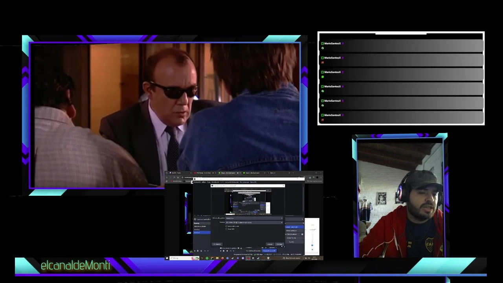
Task: Click the recording button in OBS controls
Action: 295,230
